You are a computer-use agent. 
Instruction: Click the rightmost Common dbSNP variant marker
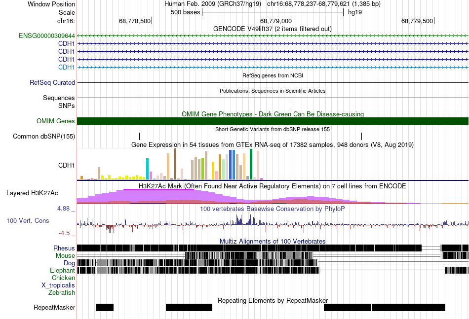point(361,137)
